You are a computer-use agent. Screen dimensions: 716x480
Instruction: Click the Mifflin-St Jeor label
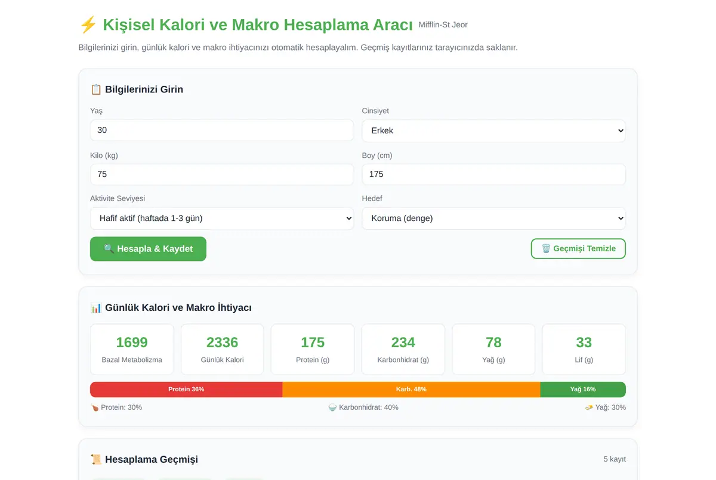(x=443, y=25)
